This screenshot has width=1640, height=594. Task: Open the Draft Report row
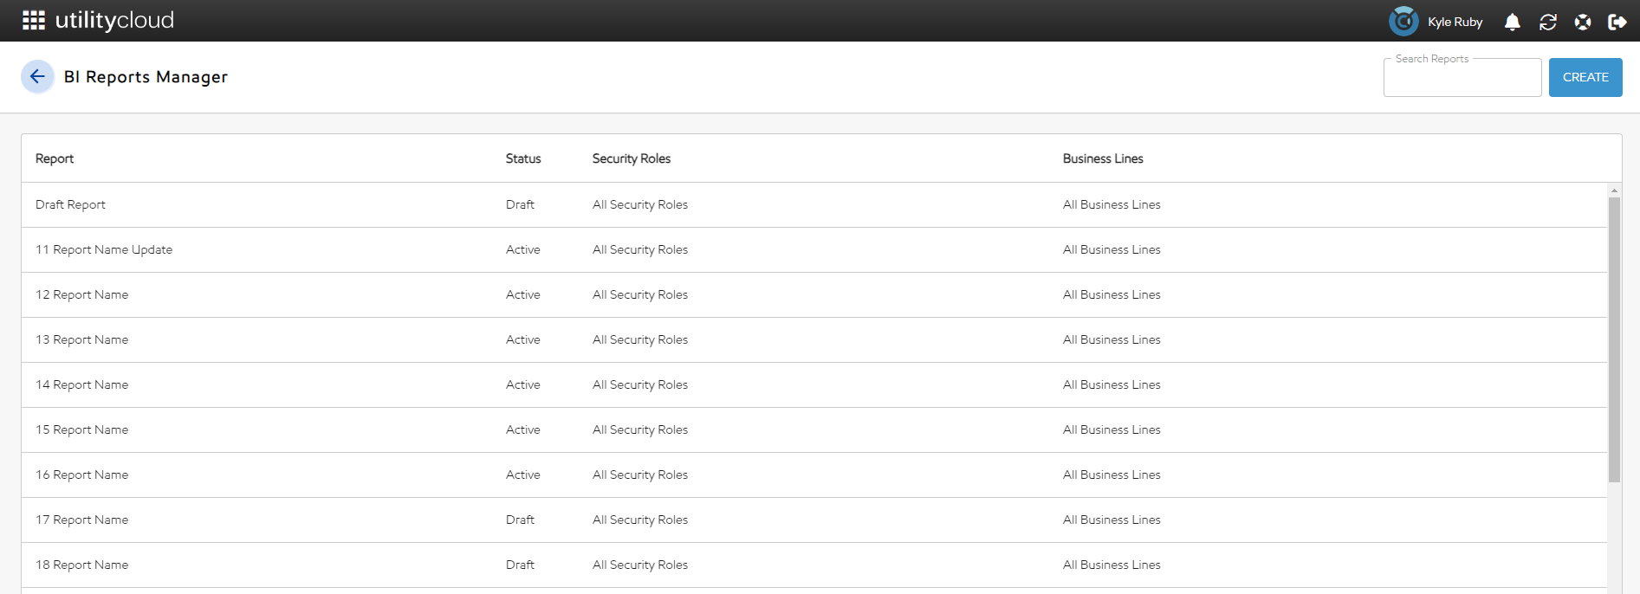pos(70,205)
